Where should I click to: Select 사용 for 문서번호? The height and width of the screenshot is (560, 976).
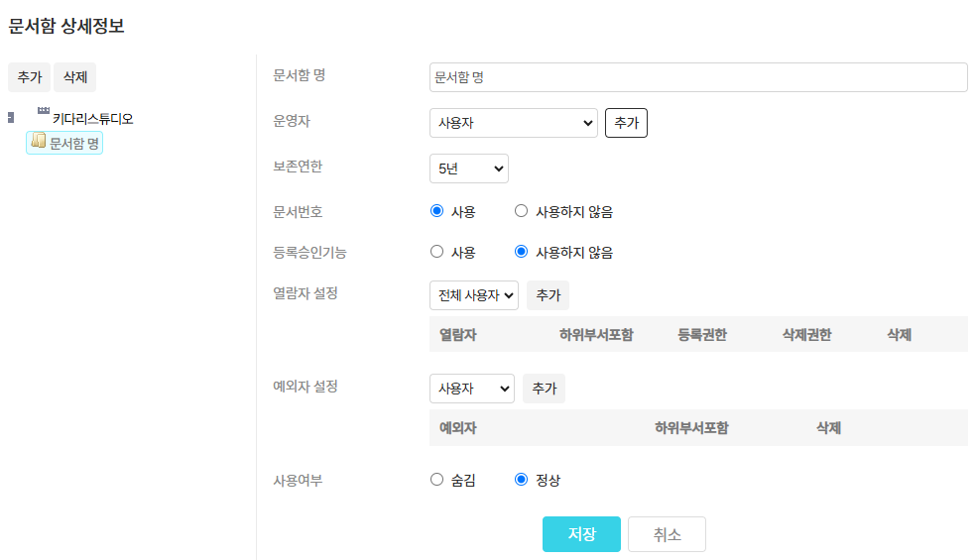point(436,211)
